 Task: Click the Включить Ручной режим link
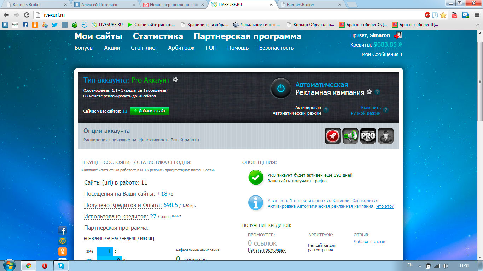[x=366, y=110]
